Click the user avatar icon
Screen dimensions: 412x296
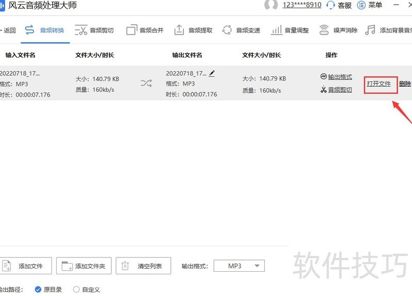pyautogui.click(x=271, y=5)
